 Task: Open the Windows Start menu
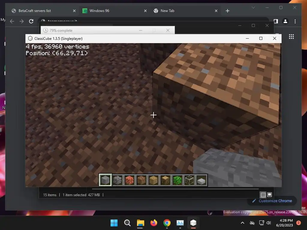click(114, 223)
